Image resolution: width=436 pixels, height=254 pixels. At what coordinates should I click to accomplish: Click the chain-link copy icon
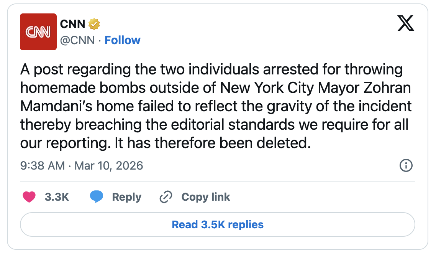(166, 197)
